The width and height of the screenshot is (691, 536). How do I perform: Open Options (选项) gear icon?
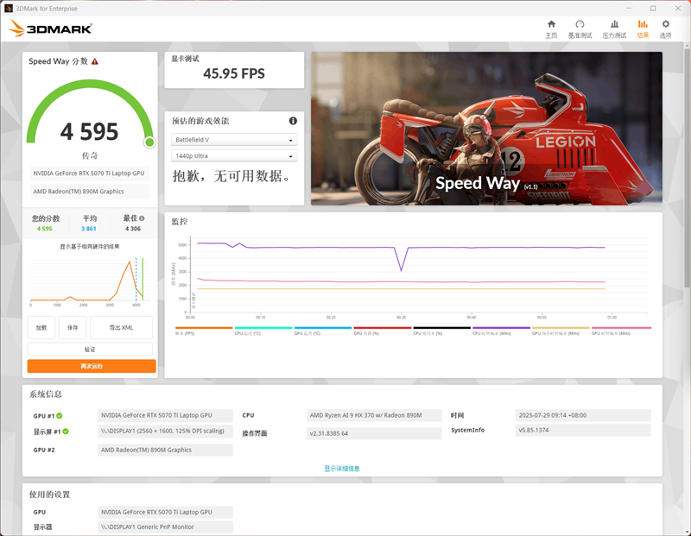coord(665,28)
